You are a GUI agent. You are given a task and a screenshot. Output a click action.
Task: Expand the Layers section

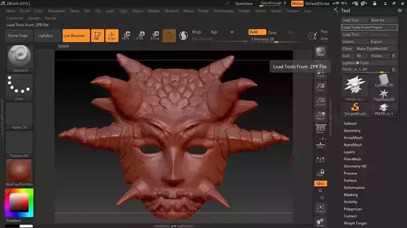click(x=349, y=152)
